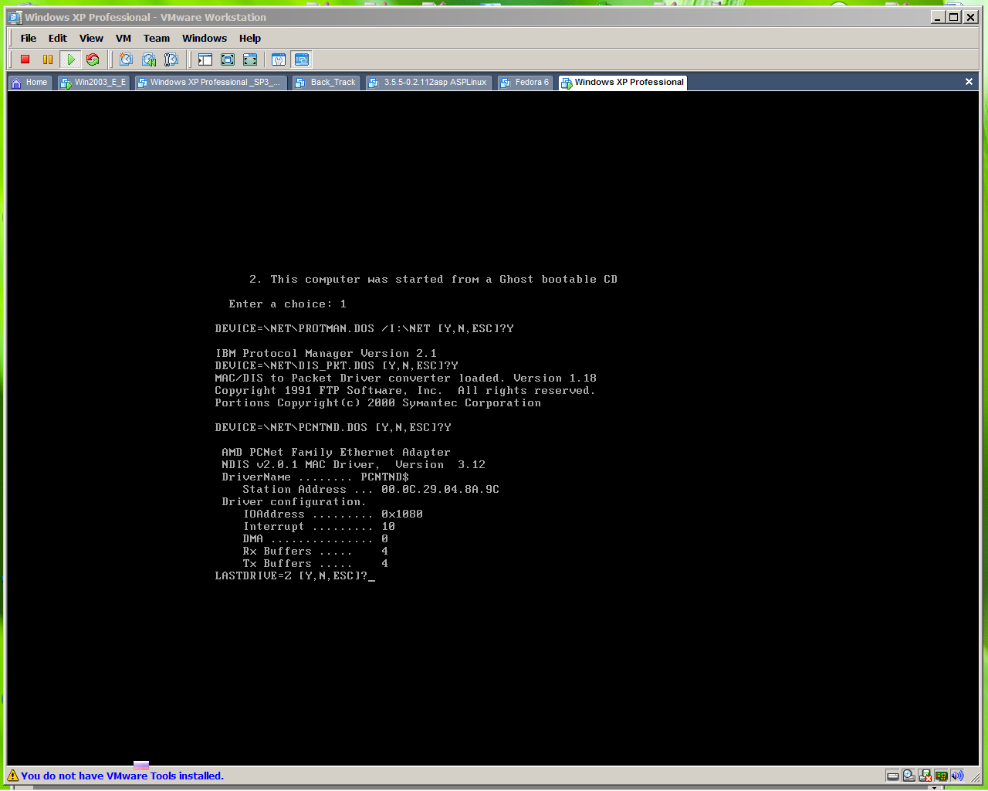
Task: Maximize the VMware Workstation window
Action: [x=954, y=17]
